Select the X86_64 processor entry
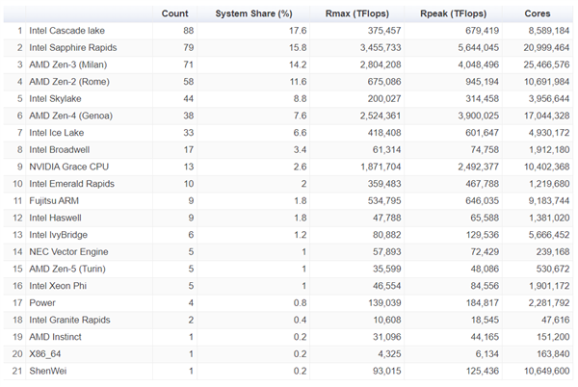 tap(47, 350)
